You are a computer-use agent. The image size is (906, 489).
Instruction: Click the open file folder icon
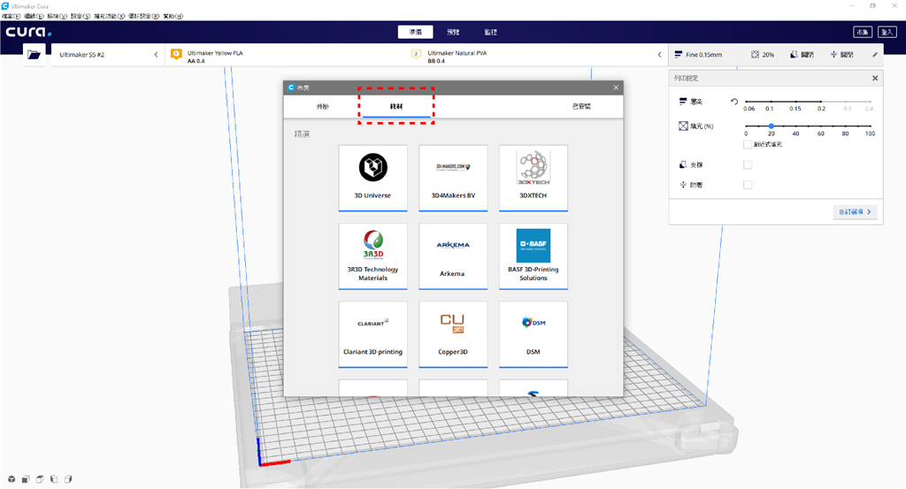pyautogui.click(x=35, y=55)
